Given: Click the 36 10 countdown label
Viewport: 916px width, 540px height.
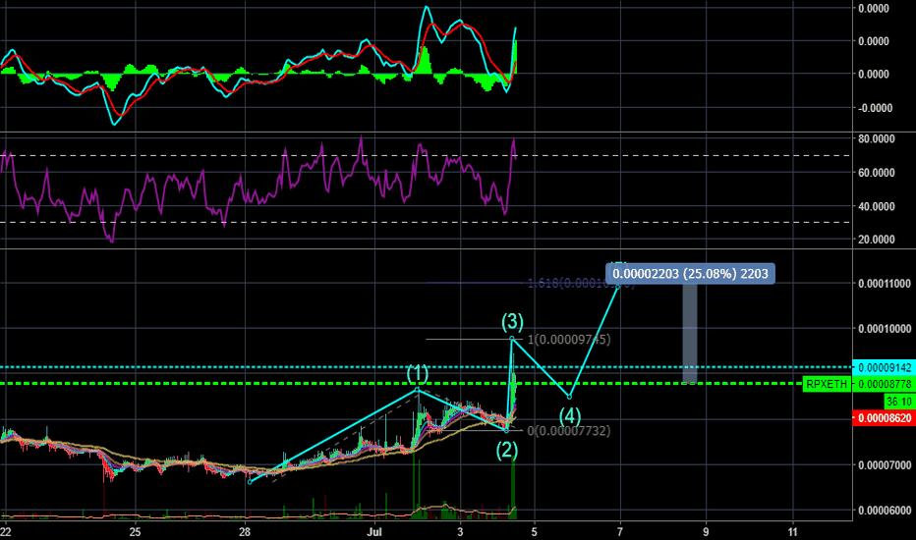Looking at the screenshot, I should pos(899,402).
